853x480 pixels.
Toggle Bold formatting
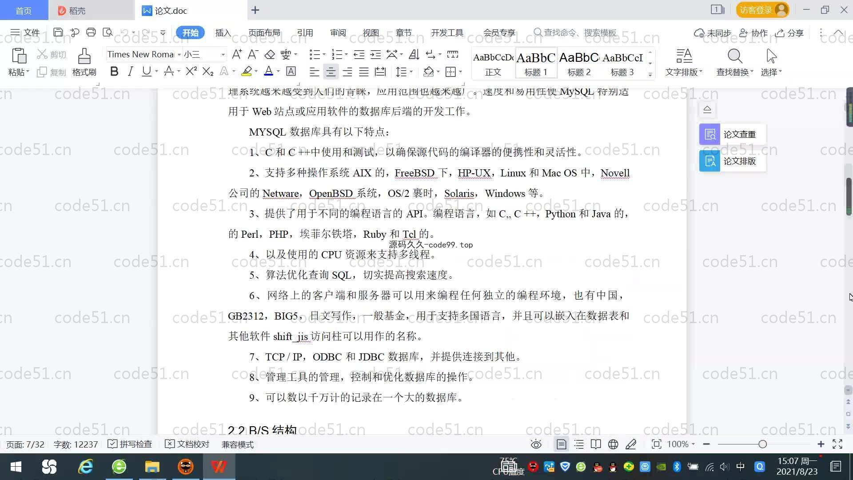(114, 71)
